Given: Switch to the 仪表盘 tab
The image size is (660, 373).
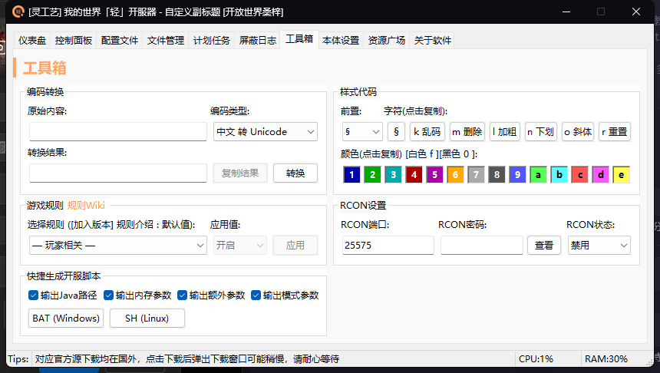Looking at the screenshot, I should [32, 41].
